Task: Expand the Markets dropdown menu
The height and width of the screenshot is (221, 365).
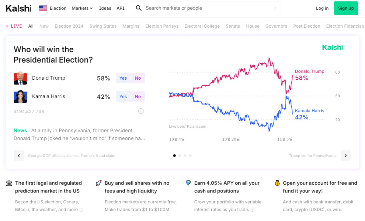Action: pyautogui.click(x=82, y=8)
